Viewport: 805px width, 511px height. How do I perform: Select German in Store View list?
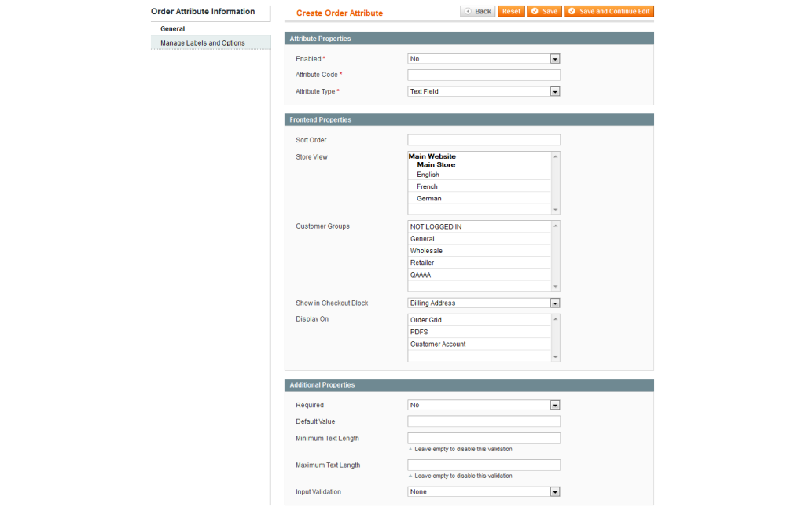tap(480, 198)
